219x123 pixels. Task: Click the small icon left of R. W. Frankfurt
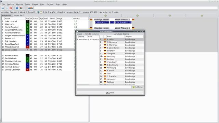point(41,12)
